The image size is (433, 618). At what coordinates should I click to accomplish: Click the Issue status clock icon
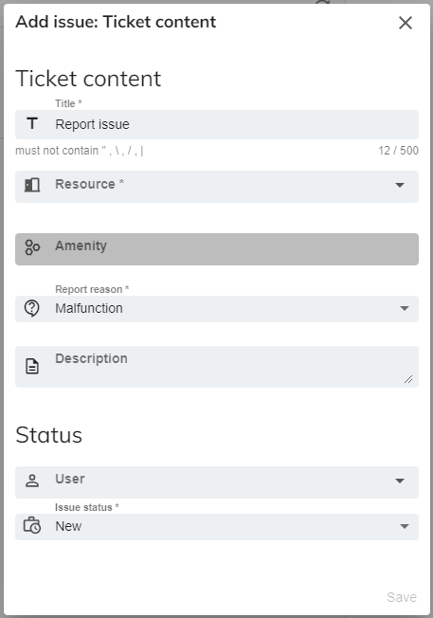32,526
